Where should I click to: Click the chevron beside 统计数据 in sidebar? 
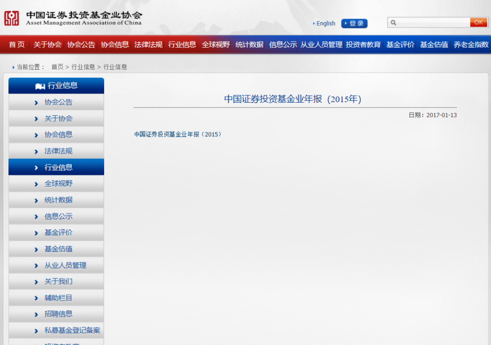(x=36, y=200)
